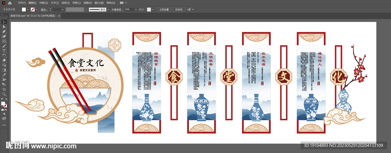Image resolution: width=391 pixels, height=153 pixels.
Task: Click the graphic style swatch
Action: coord(149,10)
